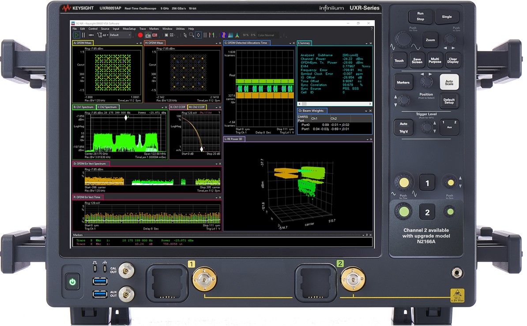Open the MeasSetup menu
The height and width of the screenshot is (326, 527).
(x=129, y=29)
